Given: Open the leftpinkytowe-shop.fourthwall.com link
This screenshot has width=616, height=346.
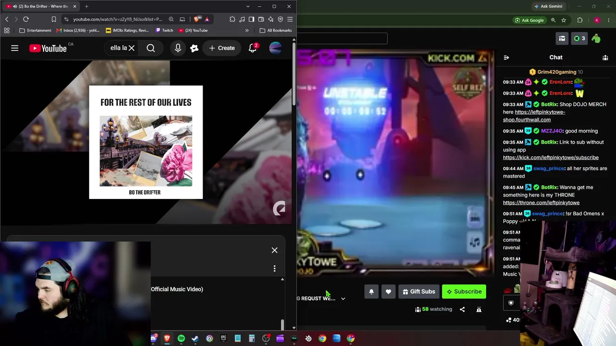Looking at the screenshot, I should [x=534, y=116].
